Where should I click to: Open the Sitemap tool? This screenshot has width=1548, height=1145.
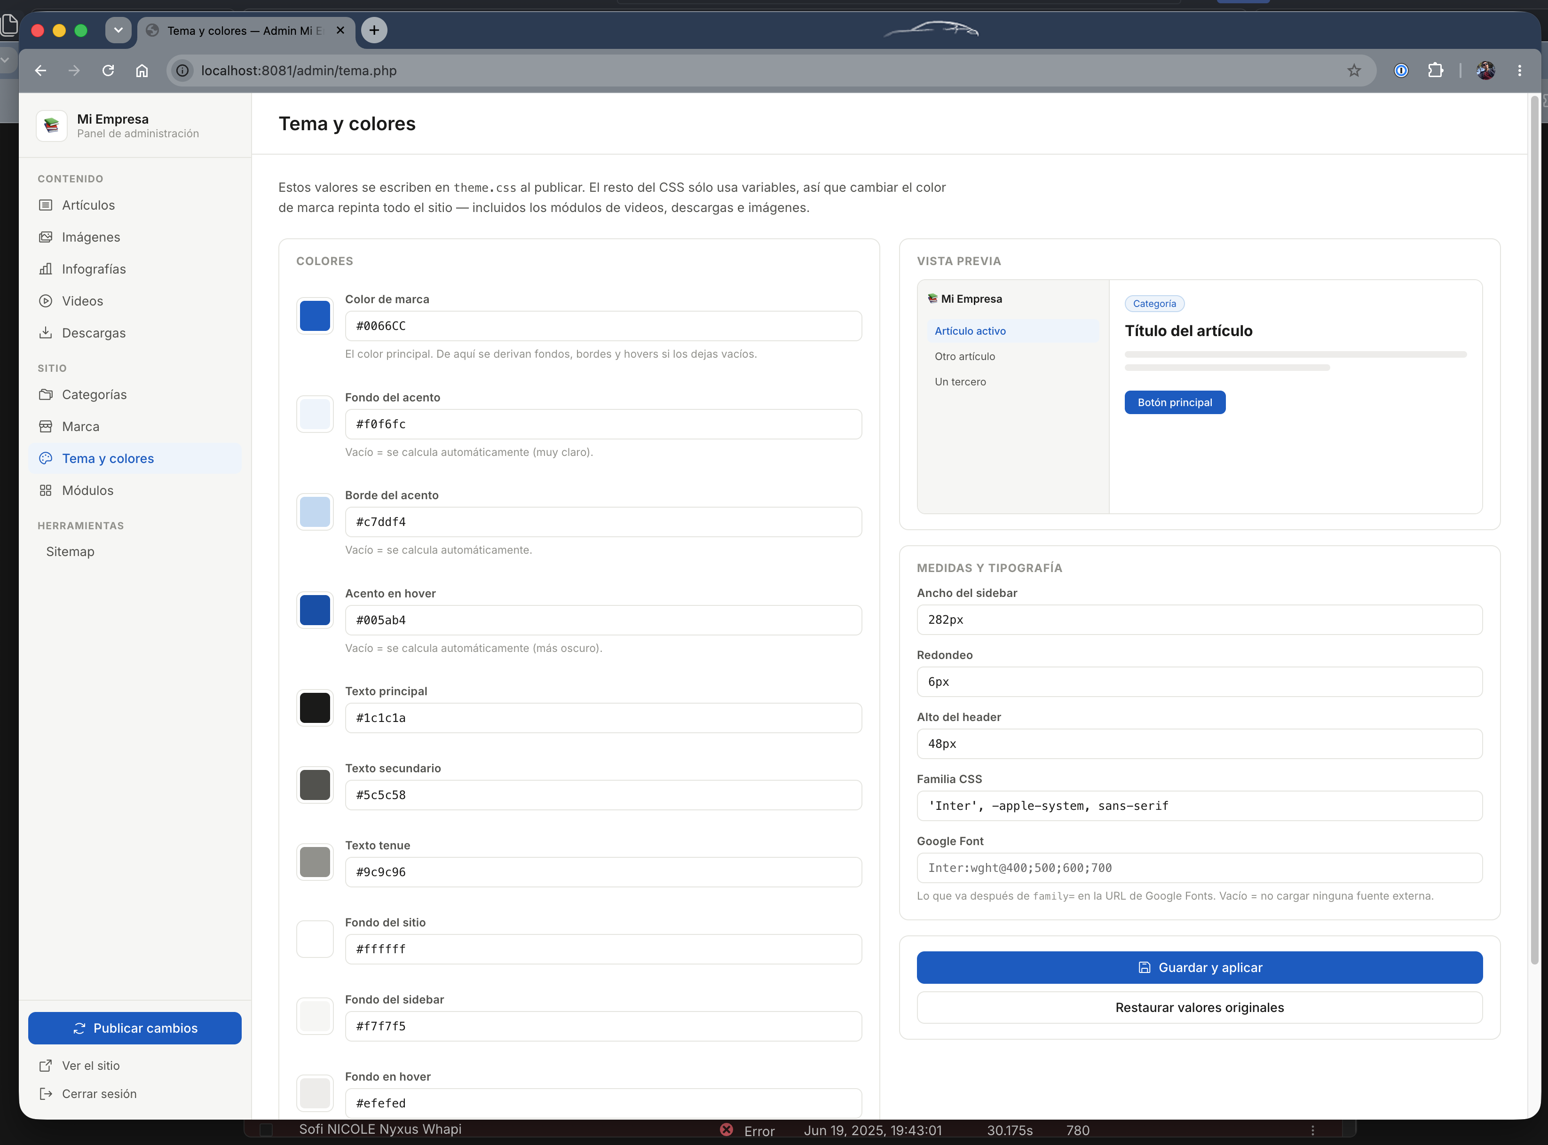click(135, 552)
